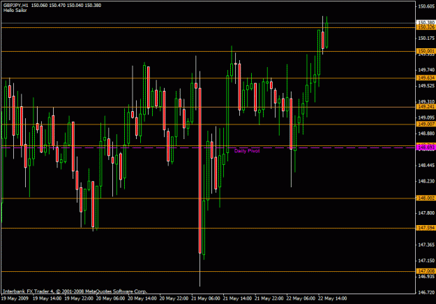Viewport: 436px width, 304px height.
Task: Click the 146.935 price scale value
Action: [426, 277]
